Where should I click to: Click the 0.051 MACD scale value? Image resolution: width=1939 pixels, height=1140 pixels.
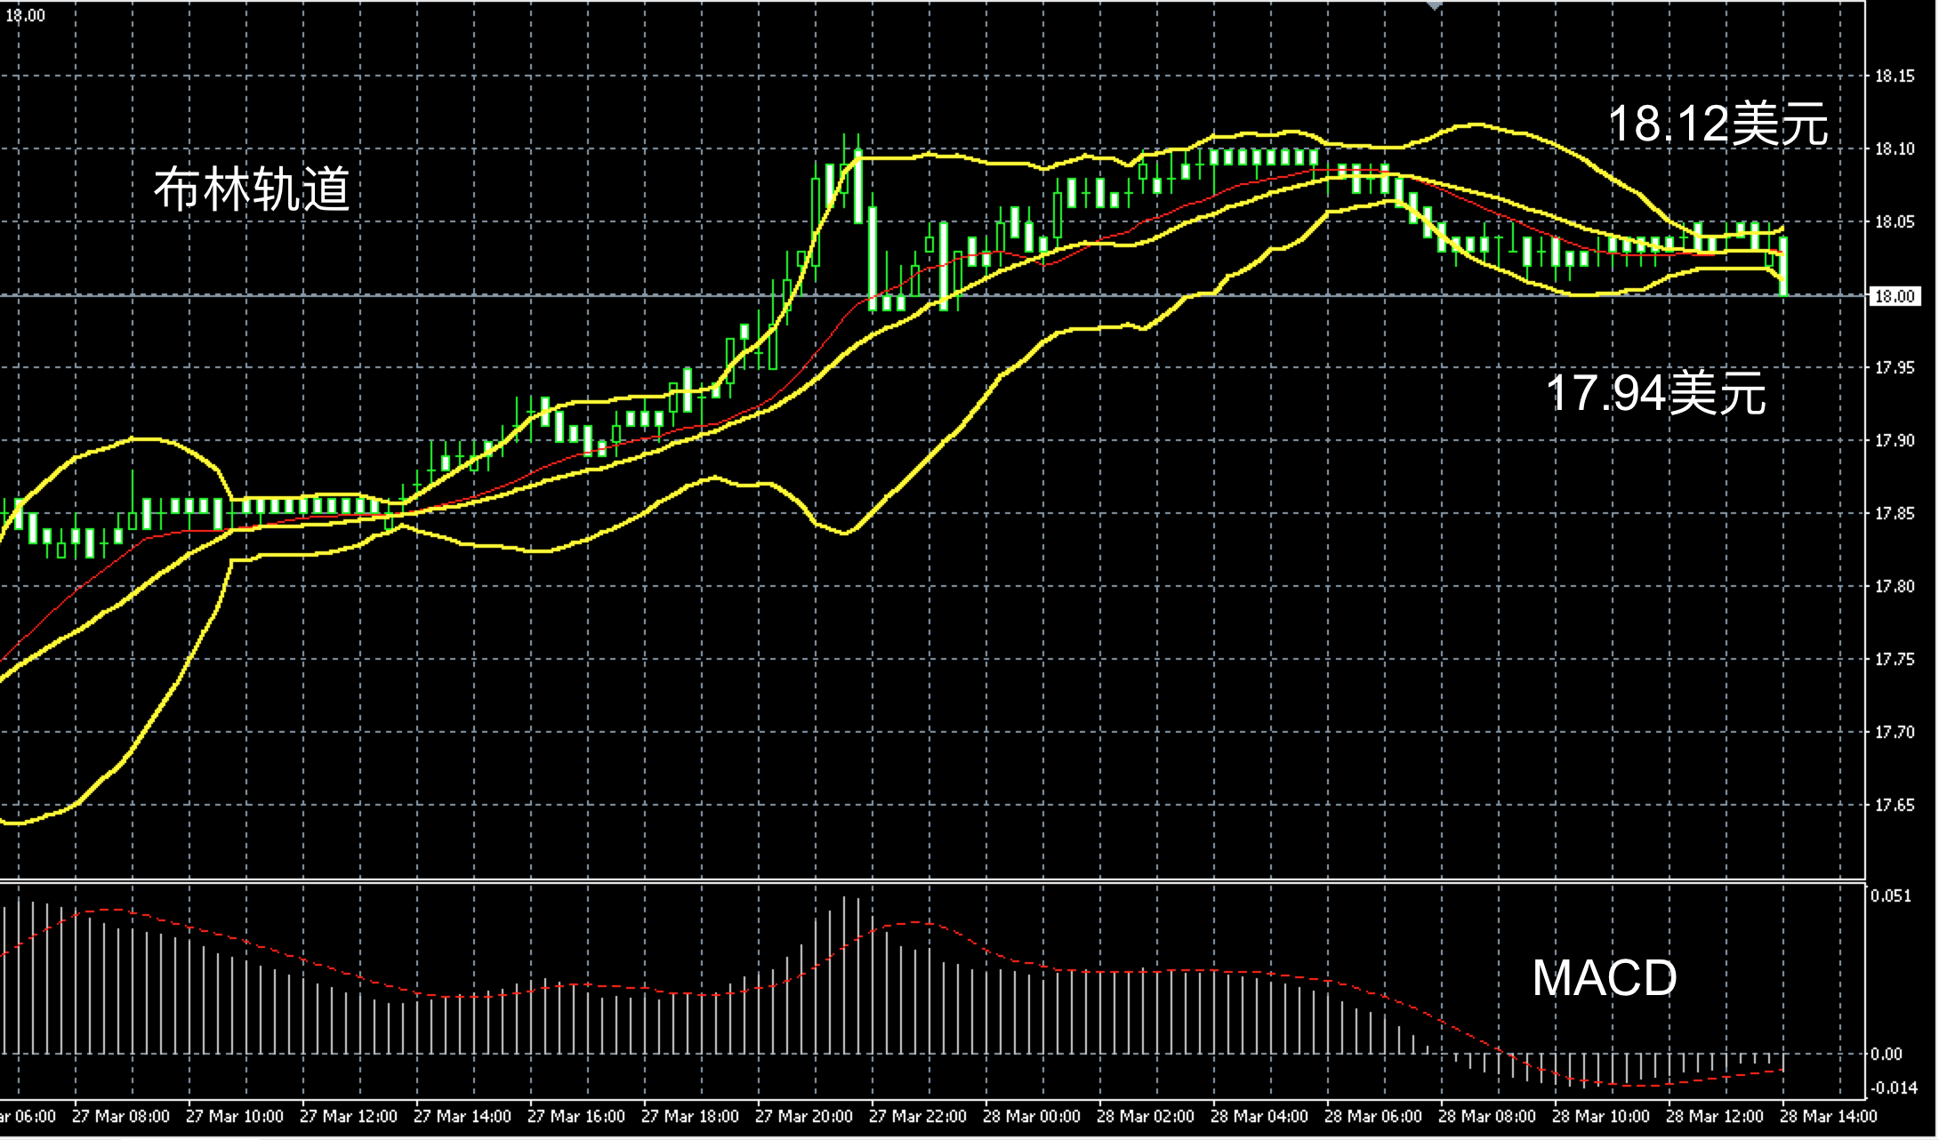[x=1890, y=895]
